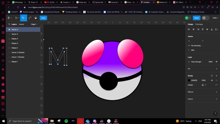Open advanced stroke options ellipsis
Image resolution: width=220 pixels, height=124 pixels.
(x=216, y=85)
